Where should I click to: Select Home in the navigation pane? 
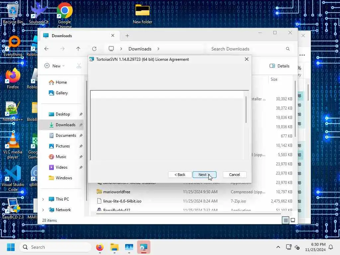click(61, 82)
